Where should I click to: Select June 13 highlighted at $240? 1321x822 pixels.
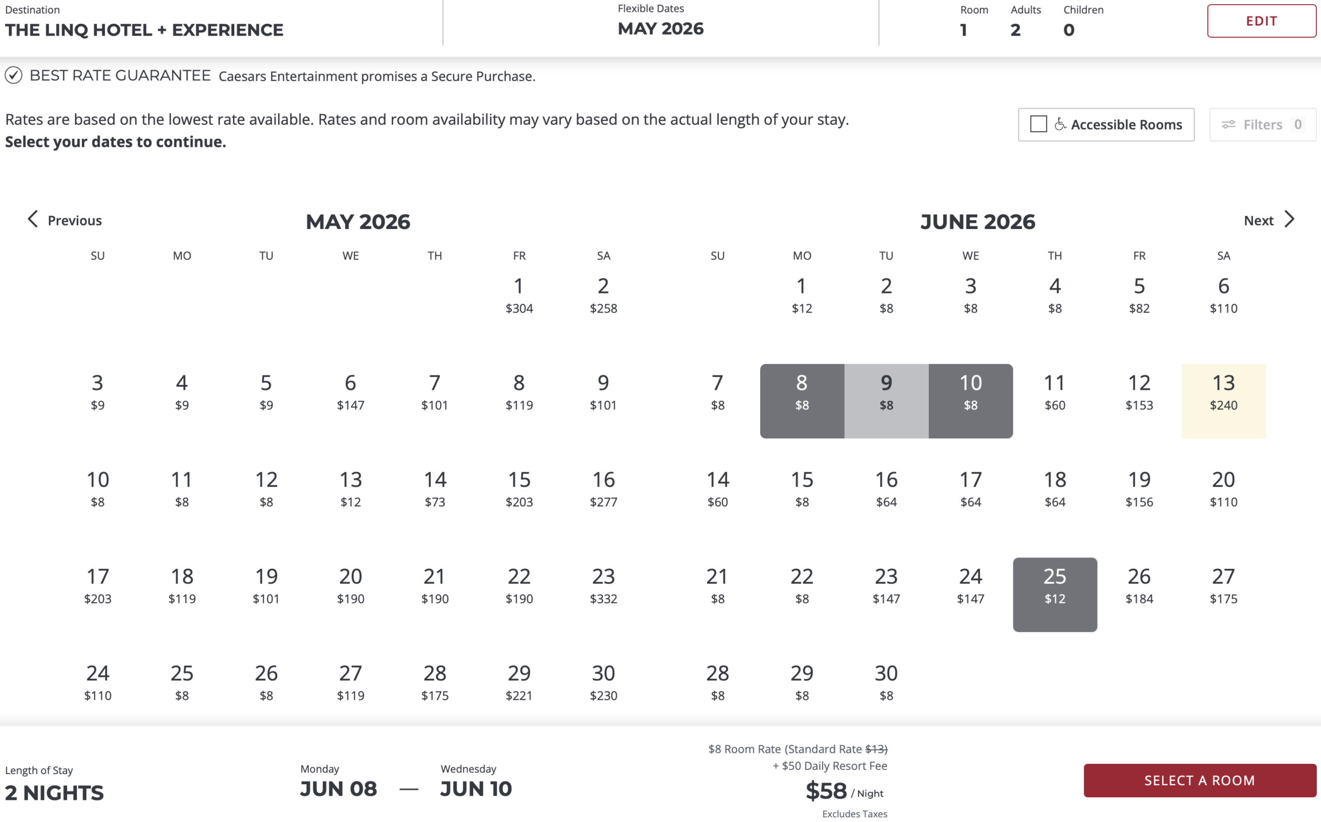coord(1223,401)
